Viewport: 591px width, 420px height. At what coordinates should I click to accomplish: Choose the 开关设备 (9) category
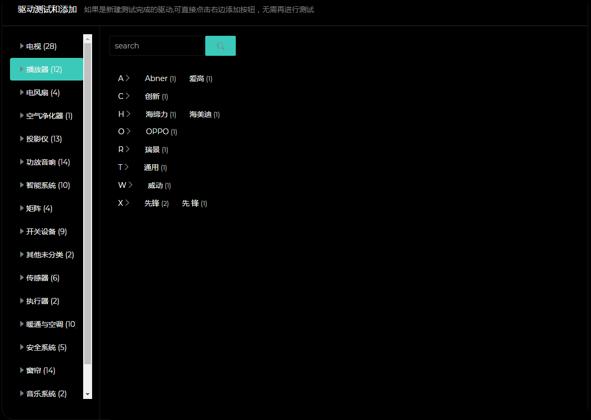46,232
